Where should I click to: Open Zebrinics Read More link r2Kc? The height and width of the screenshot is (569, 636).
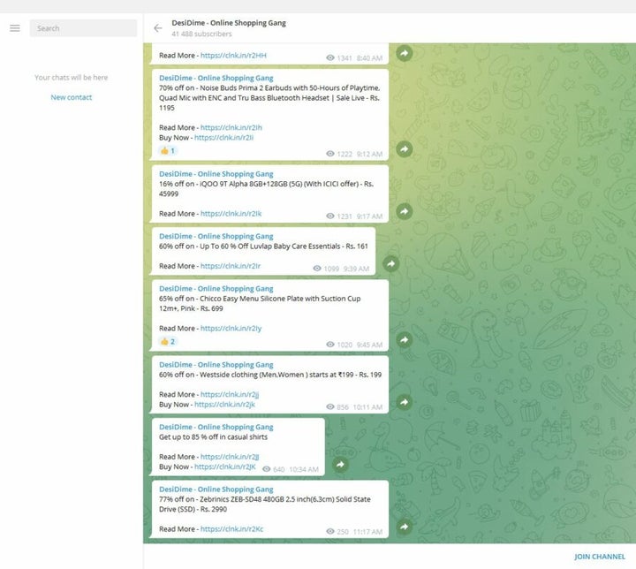(x=231, y=529)
